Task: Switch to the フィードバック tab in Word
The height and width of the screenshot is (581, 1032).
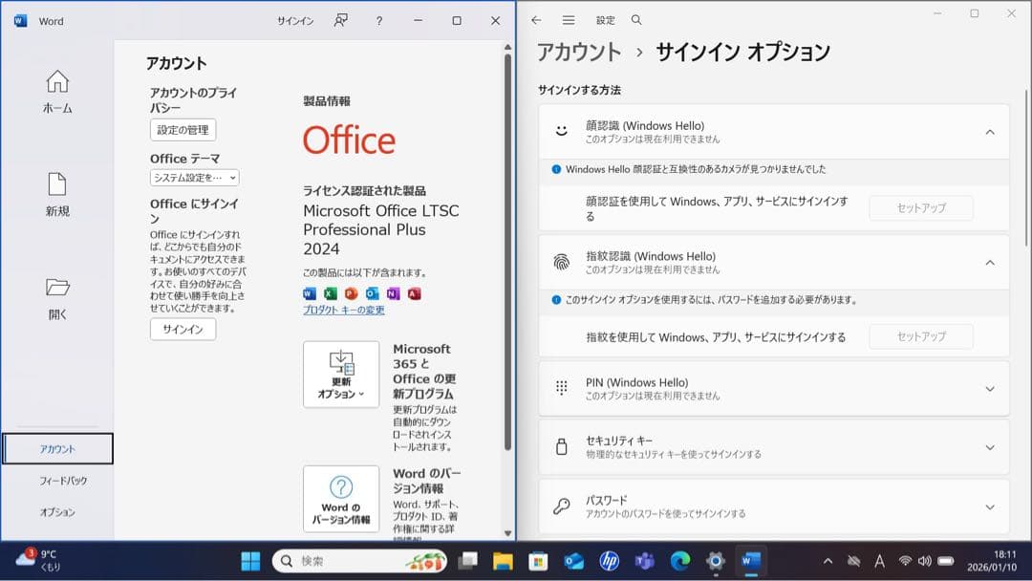Action: (x=57, y=480)
